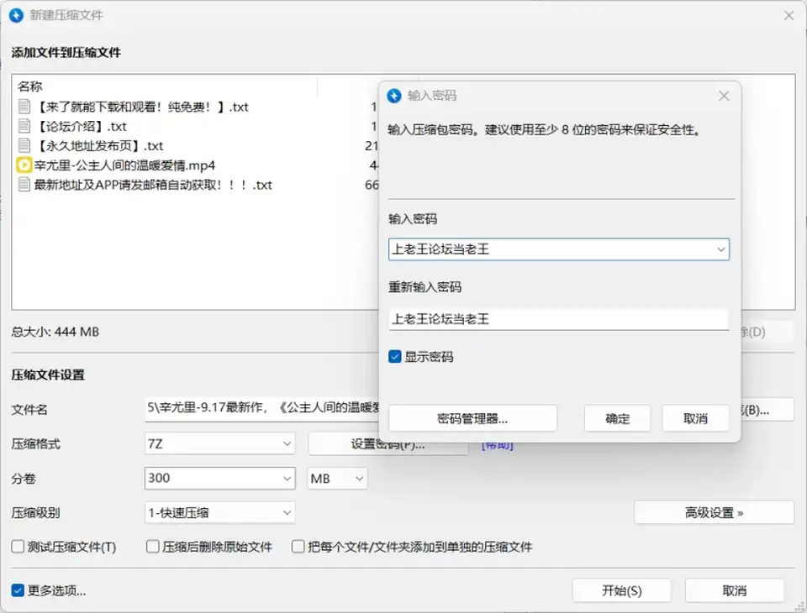Close the 新建压缩文件 window
This screenshot has height=613, width=807.
pos(789,16)
